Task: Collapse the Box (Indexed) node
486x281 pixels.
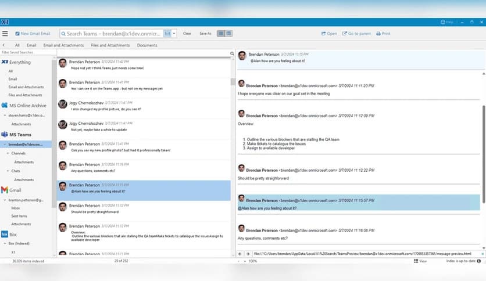Action: point(5,244)
